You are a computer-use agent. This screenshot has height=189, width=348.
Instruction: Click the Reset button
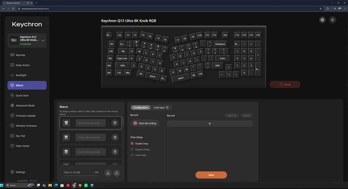(285, 84)
